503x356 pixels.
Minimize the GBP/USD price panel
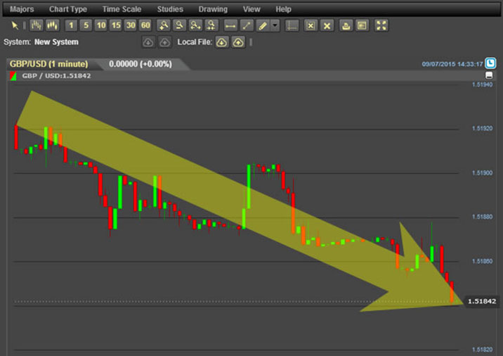[489, 75]
